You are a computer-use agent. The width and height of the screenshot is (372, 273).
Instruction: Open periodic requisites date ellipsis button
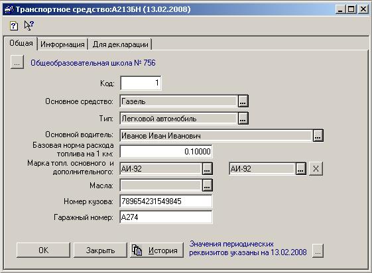(x=318, y=251)
